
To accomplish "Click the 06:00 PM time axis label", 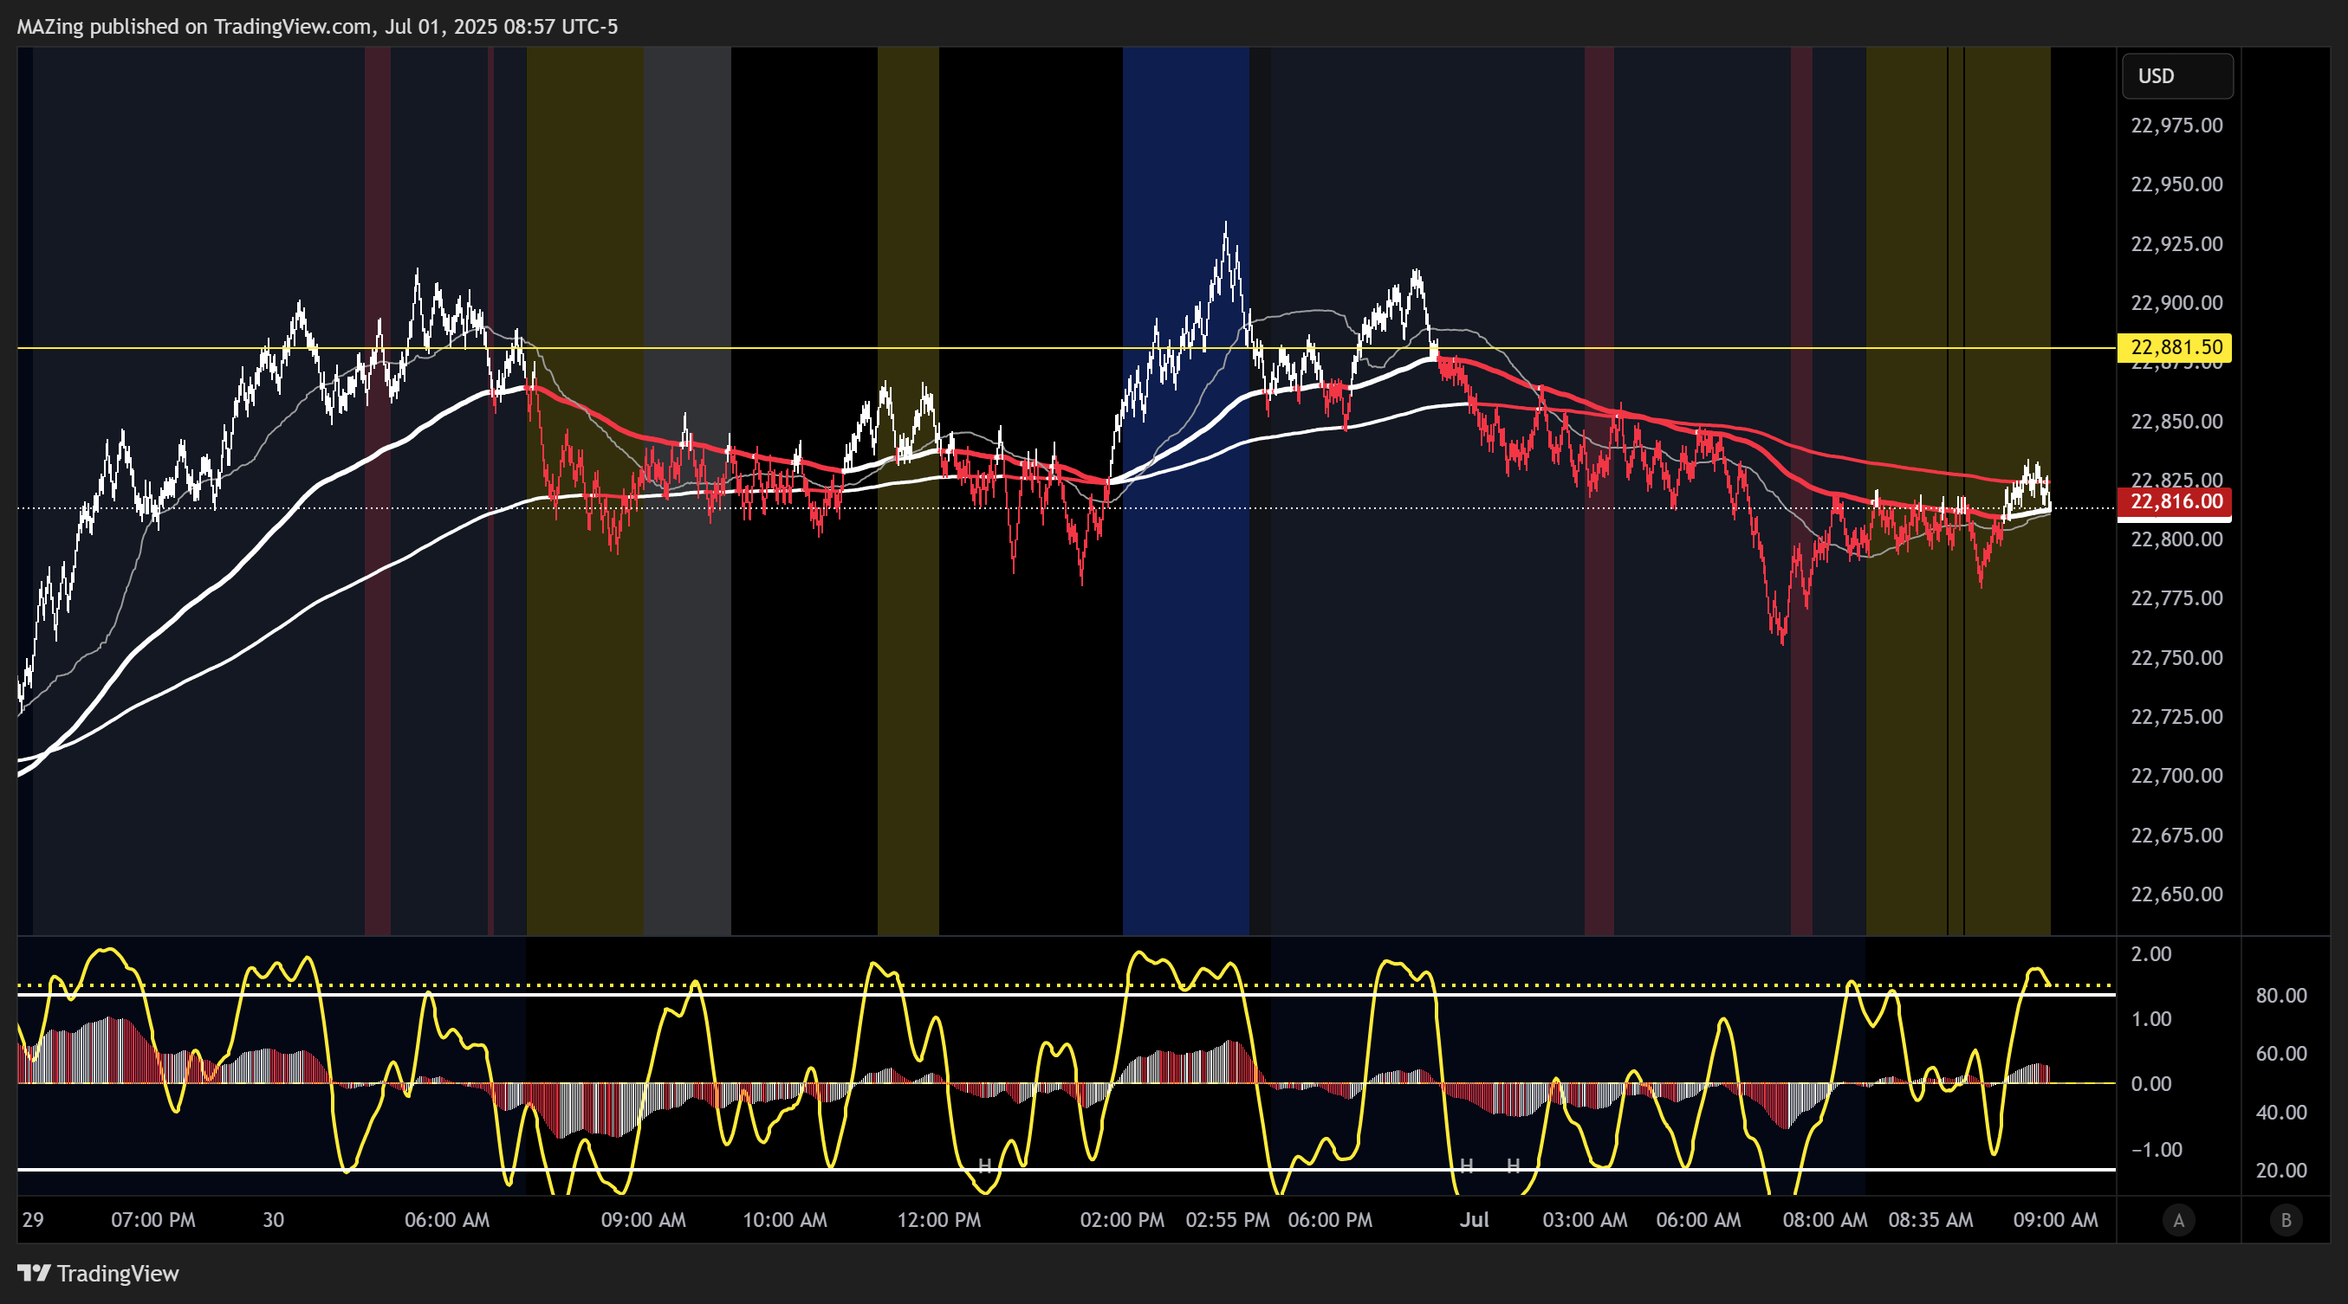I will pyautogui.click(x=1330, y=1220).
